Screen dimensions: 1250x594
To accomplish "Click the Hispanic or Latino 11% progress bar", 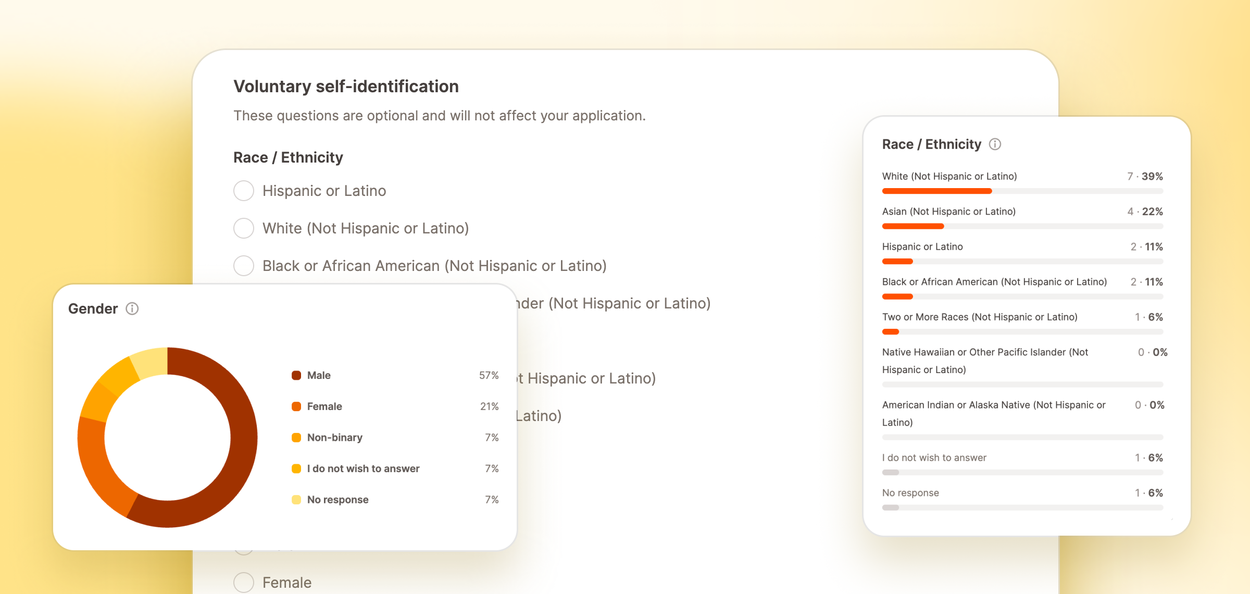I will (1022, 262).
